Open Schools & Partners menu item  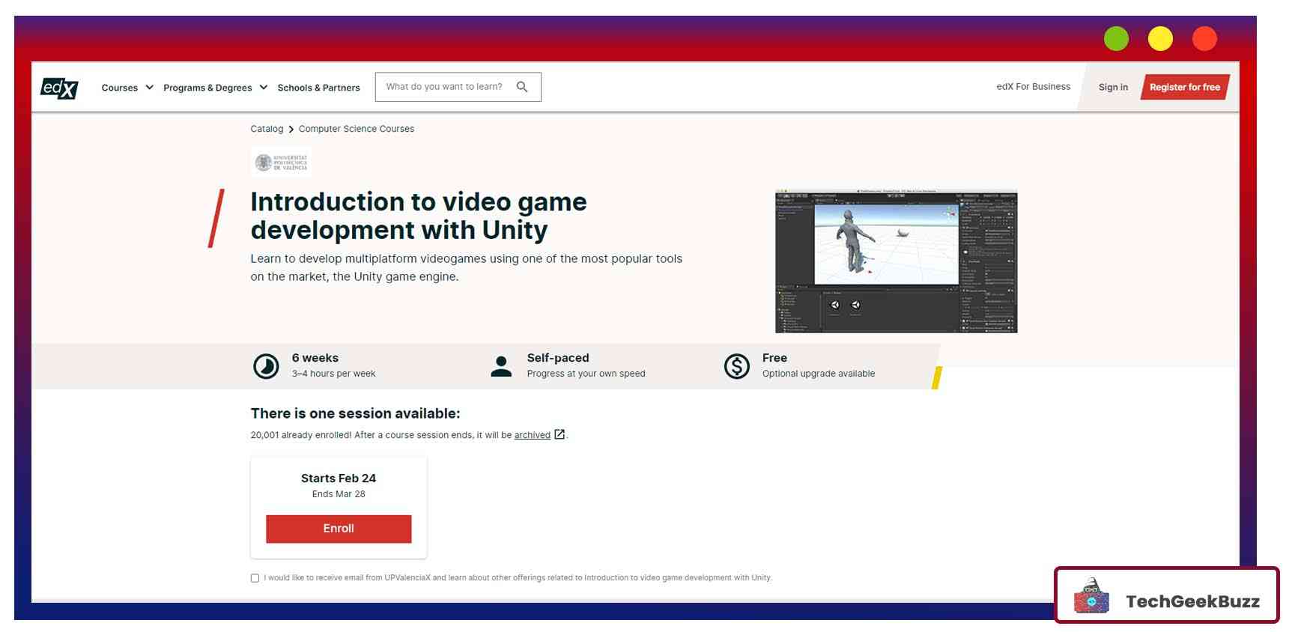(318, 88)
